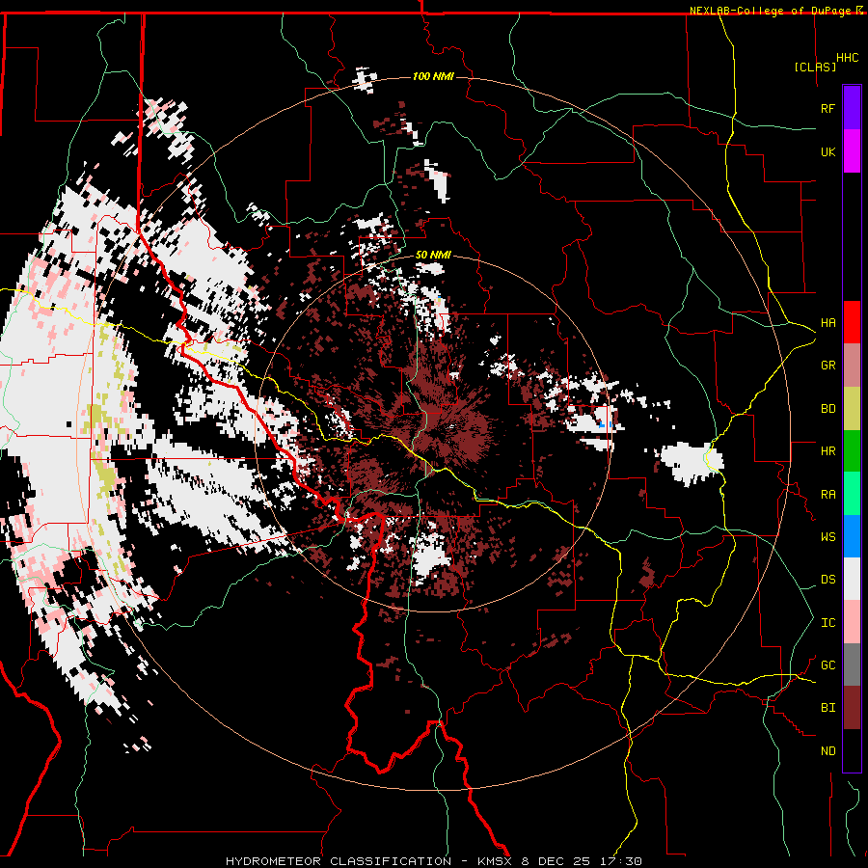Click the 'HR' legend label
This screenshot has width=868, height=868.
[827, 451]
